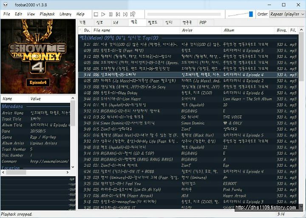Click the Name column header in properties panel
The image size is (306, 218).
click(x=14, y=99)
